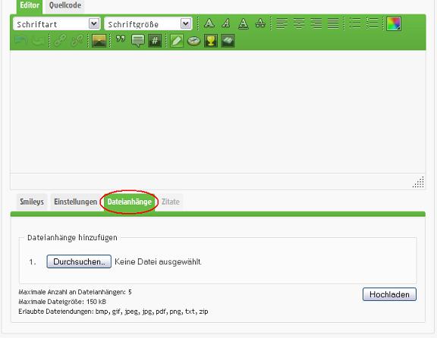Apply underline text formatting

[x=244, y=23]
